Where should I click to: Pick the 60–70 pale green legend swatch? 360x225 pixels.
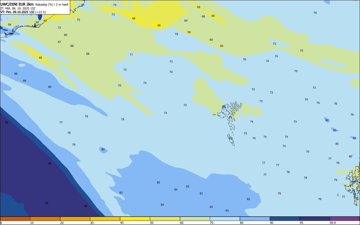click(x=195, y=219)
